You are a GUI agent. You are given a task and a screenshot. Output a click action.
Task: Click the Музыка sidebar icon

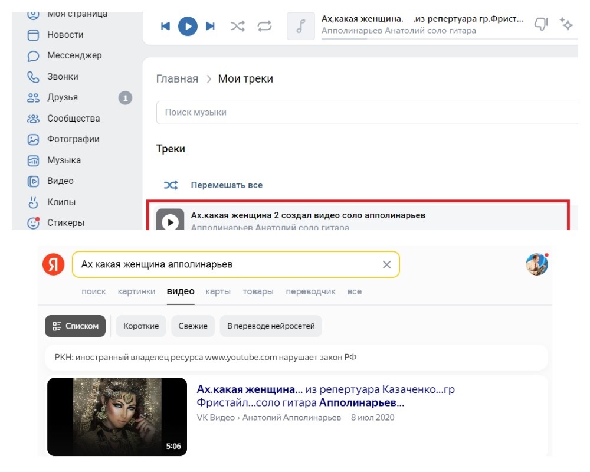pyautogui.click(x=33, y=160)
